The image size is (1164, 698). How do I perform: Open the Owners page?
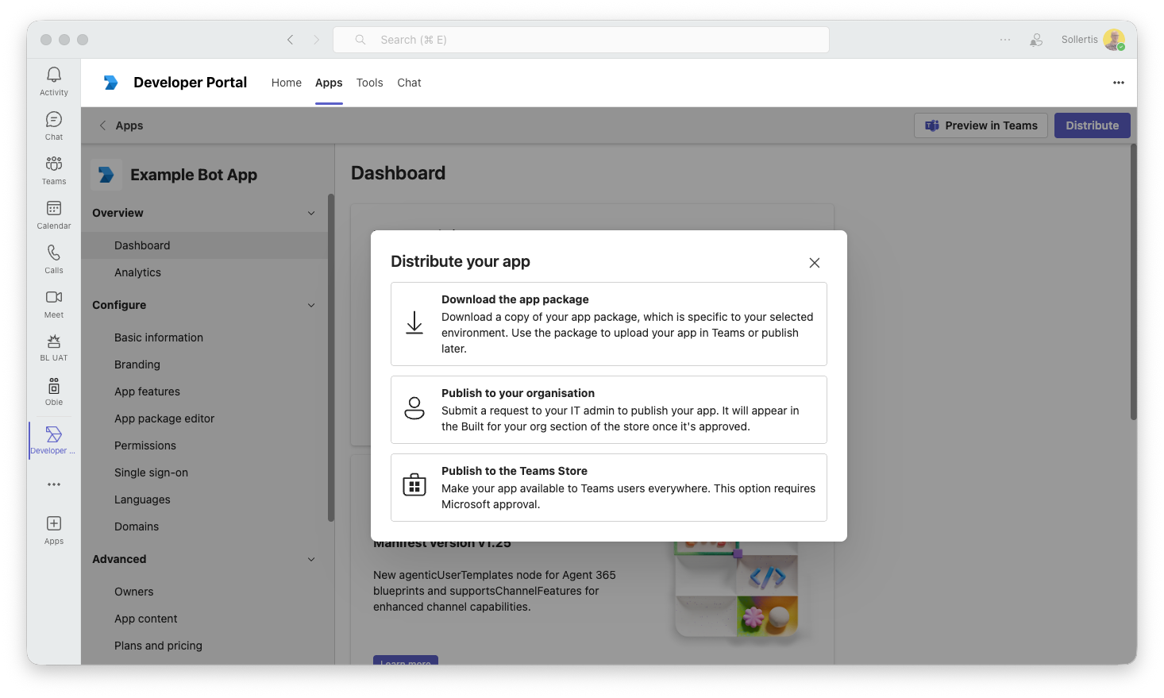coord(205,592)
